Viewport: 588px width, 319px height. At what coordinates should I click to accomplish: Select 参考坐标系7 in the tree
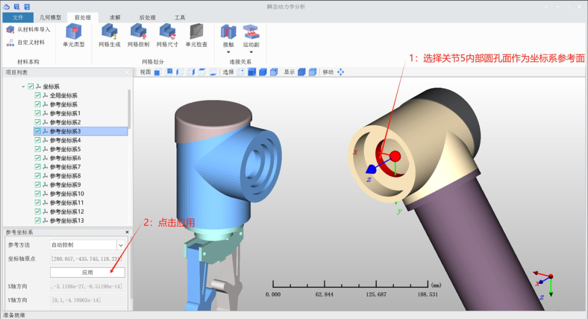pyautogui.click(x=65, y=167)
